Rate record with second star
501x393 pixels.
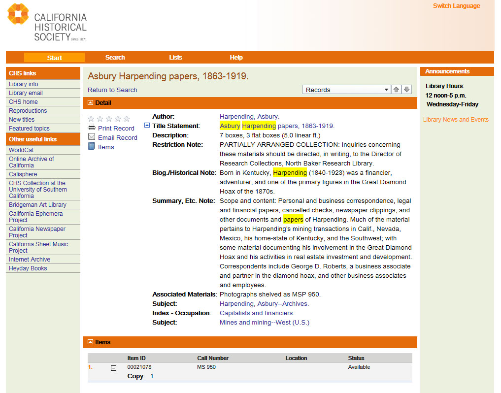(x=100, y=119)
